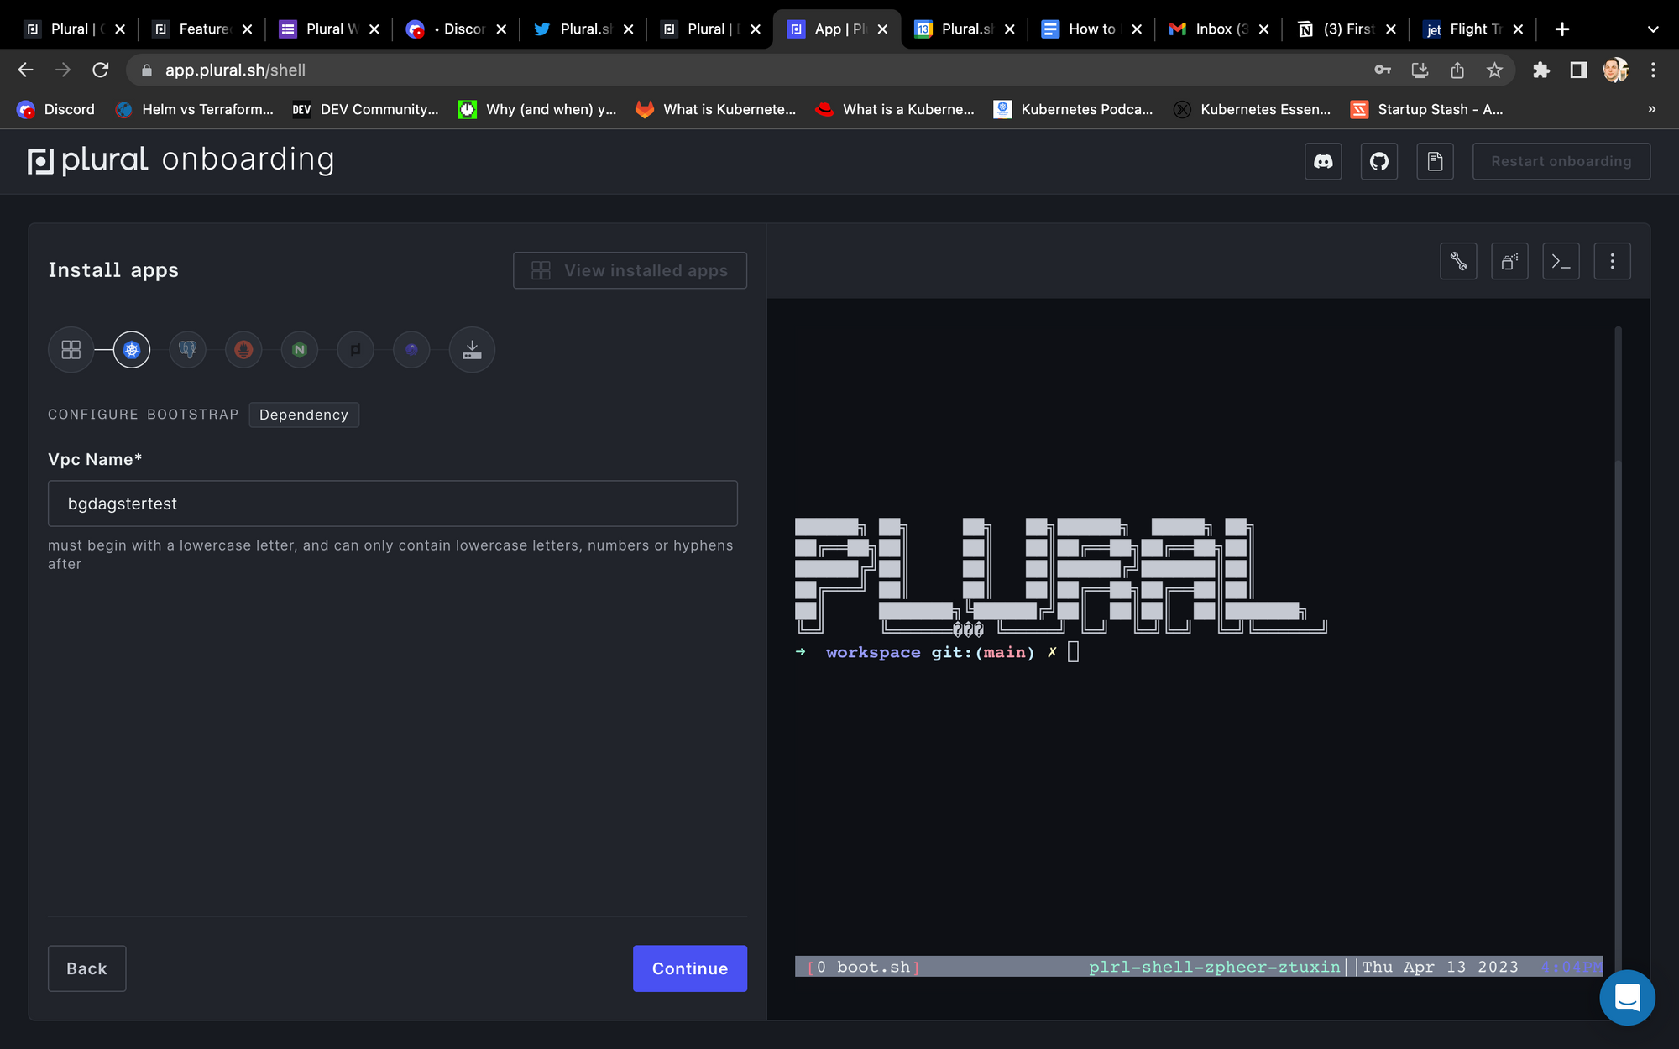This screenshot has height=1049, width=1679.
Task: Switch to the Discord browser tab
Action: pyautogui.click(x=456, y=29)
